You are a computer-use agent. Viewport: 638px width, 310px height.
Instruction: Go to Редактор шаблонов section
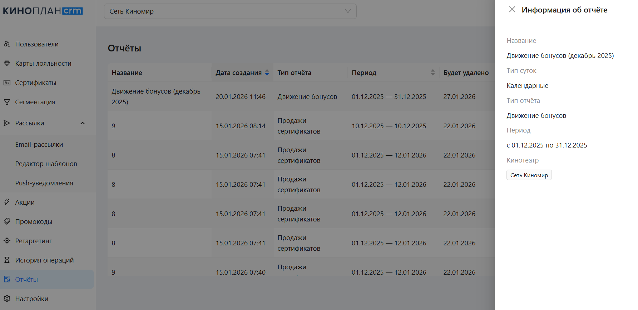tap(46, 164)
